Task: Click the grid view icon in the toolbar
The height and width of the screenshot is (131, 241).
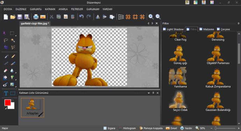Action: pyautogui.click(x=121, y=17)
